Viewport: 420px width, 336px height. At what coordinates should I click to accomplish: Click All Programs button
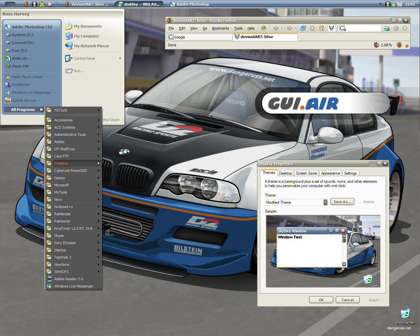click(24, 110)
